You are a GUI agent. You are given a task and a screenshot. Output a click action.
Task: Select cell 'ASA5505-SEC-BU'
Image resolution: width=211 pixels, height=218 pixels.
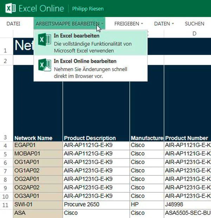(x=188, y=213)
